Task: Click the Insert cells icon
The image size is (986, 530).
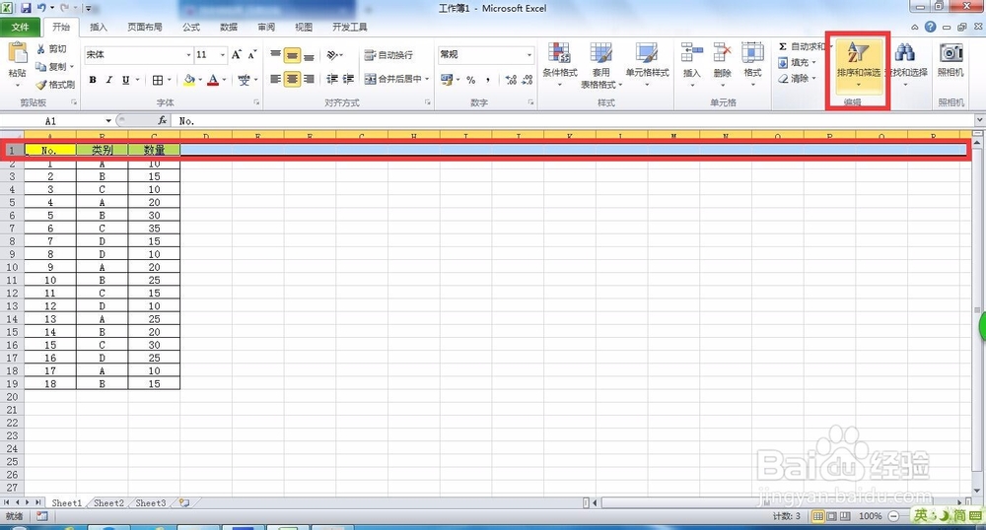Action: [692, 53]
